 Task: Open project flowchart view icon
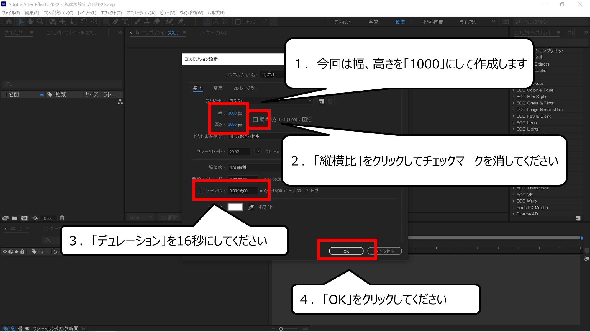(x=120, y=102)
